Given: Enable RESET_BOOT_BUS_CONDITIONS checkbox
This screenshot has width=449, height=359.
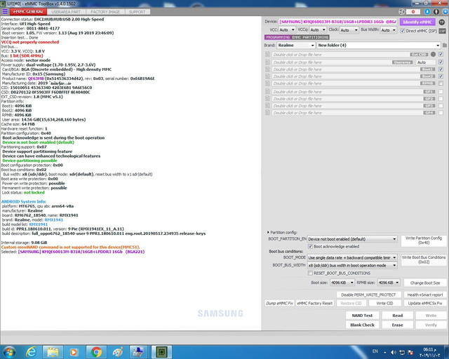Looking at the screenshot, I should 310,273.
